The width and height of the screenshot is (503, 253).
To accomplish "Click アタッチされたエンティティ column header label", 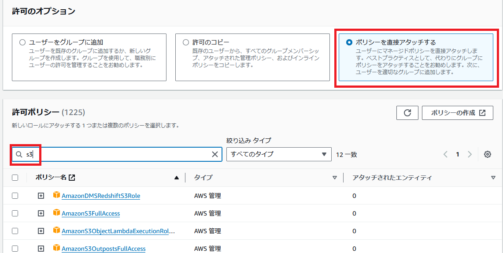I will [392, 178].
